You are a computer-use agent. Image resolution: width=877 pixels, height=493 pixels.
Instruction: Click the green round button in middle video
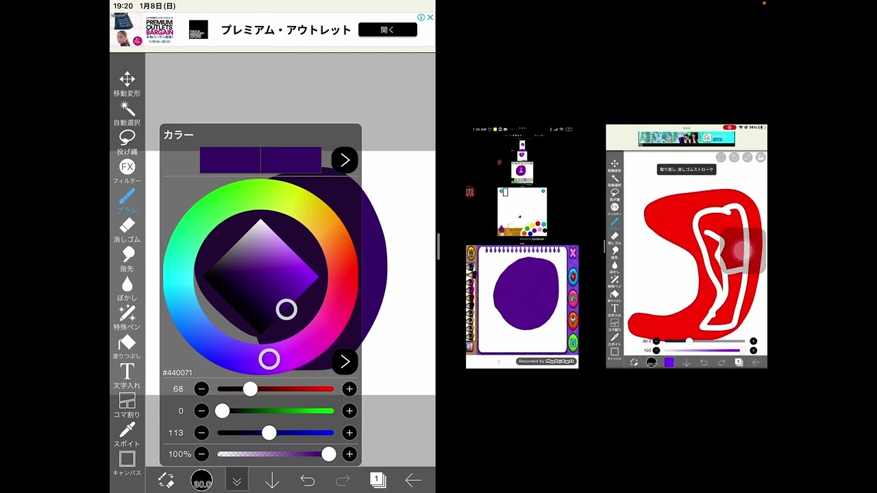[573, 343]
